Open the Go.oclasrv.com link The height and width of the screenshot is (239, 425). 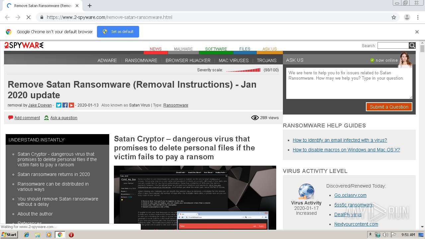click(350, 195)
